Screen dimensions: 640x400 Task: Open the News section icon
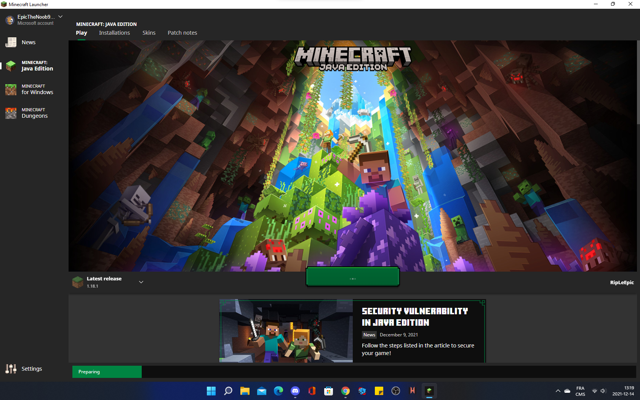click(x=11, y=42)
